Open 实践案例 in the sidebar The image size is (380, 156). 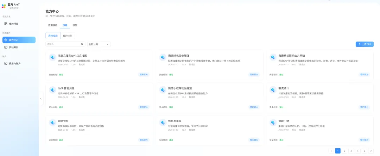19,47
